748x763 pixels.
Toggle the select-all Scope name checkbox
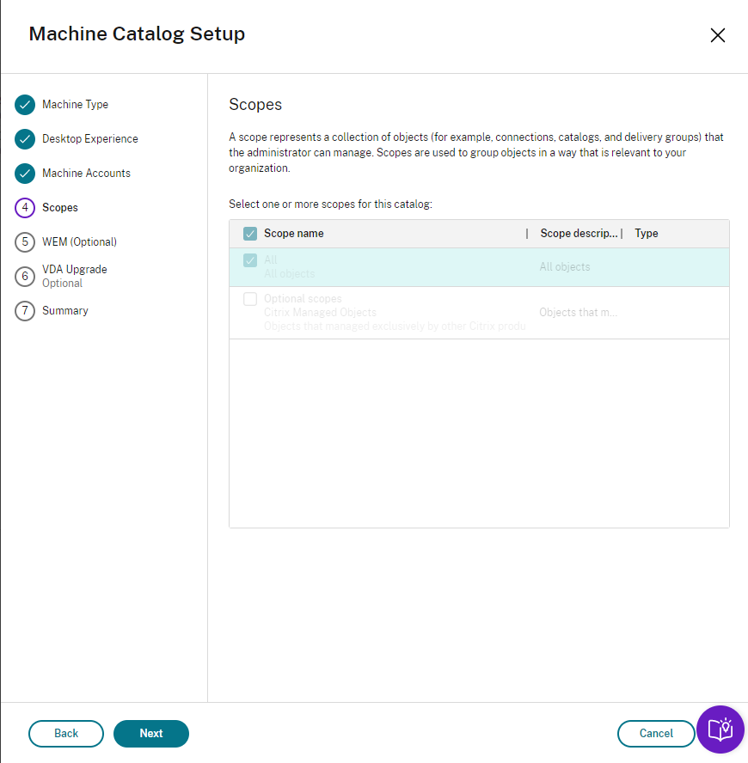(250, 234)
